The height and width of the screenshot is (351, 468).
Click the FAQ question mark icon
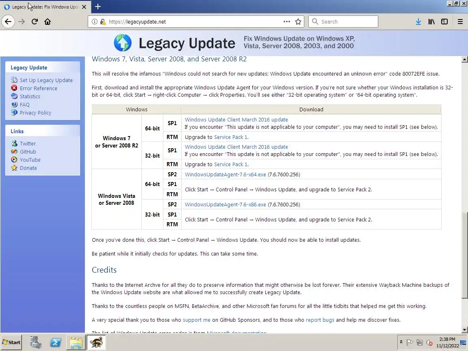coord(14,104)
